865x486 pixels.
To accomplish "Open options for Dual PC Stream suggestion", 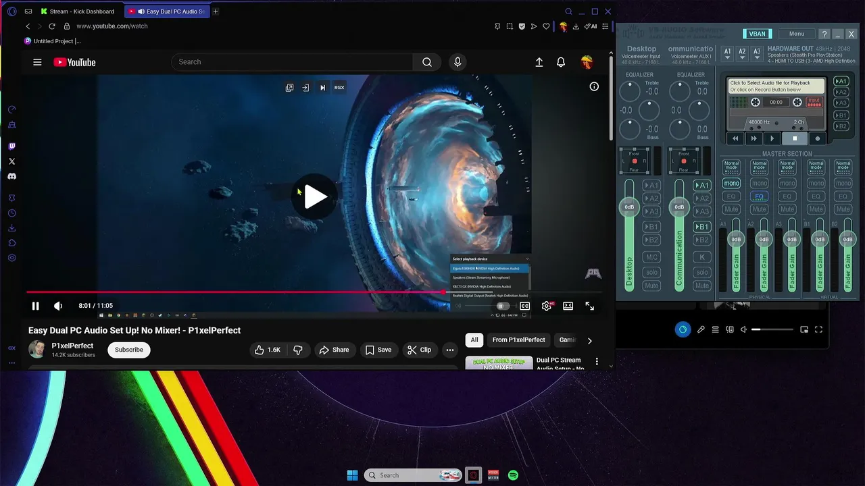I will pos(597,362).
